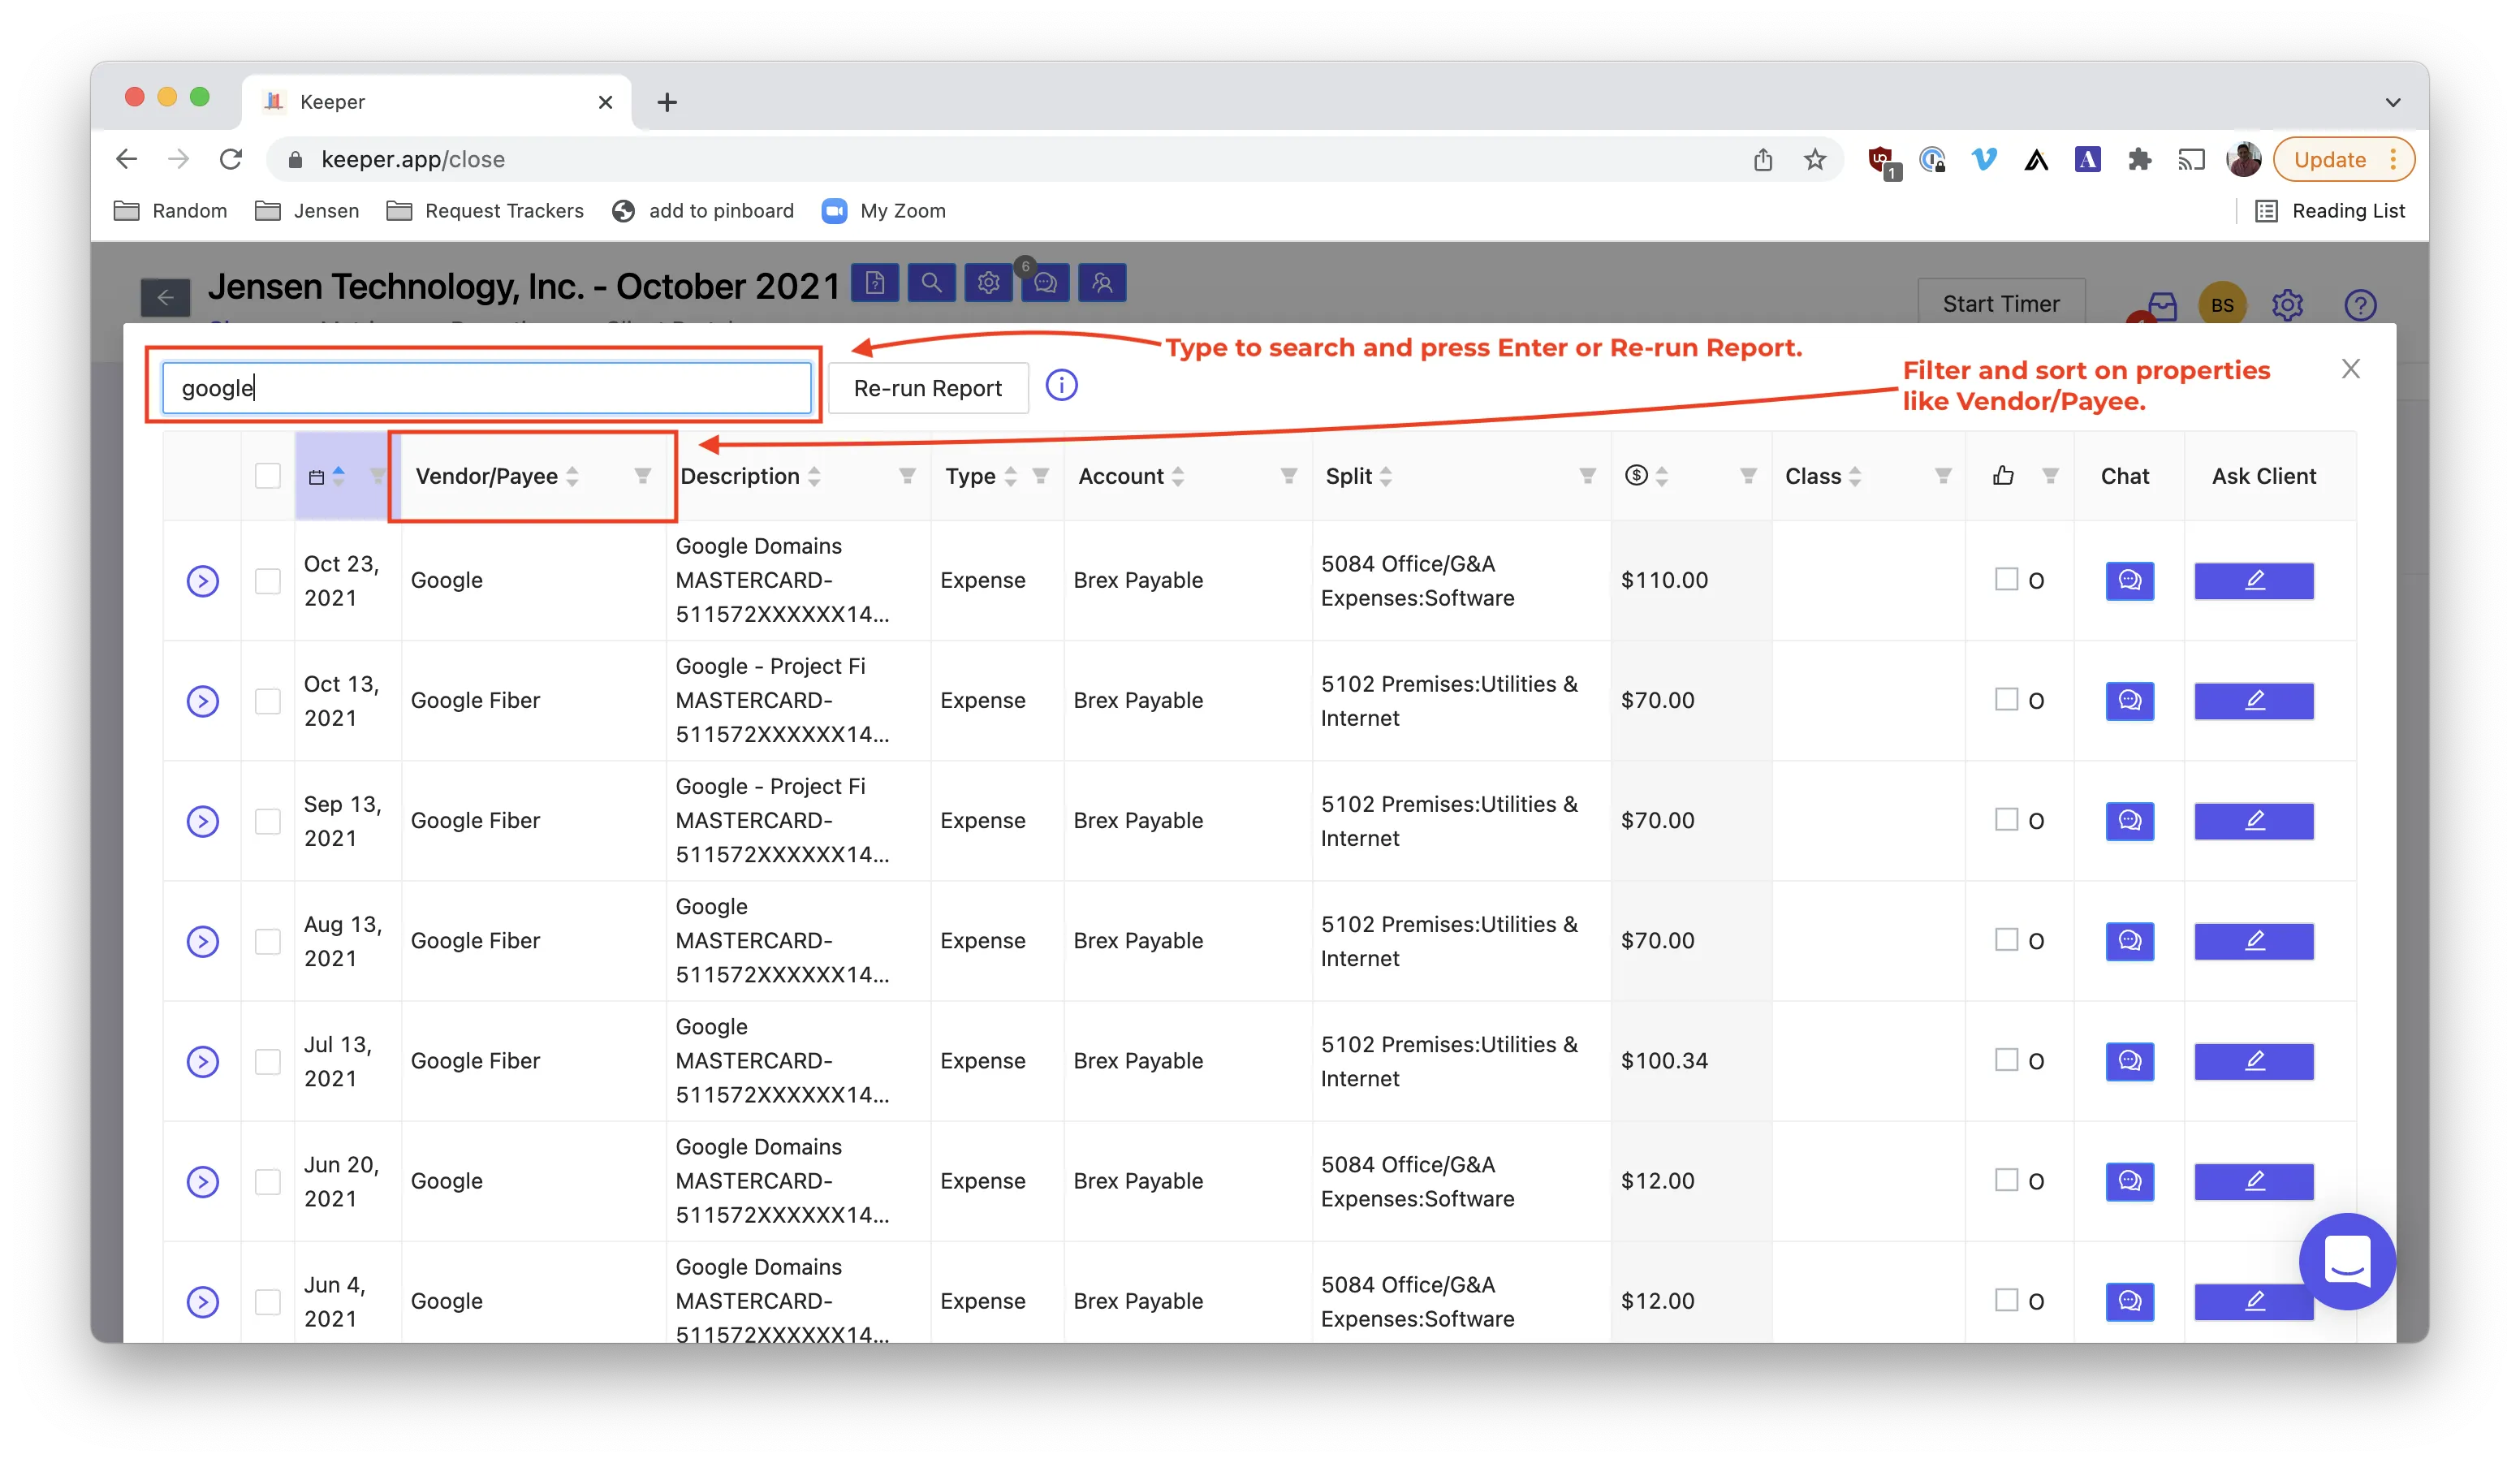Close the search panel with the X
The width and height of the screenshot is (2520, 1463).
(x=2350, y=369)
